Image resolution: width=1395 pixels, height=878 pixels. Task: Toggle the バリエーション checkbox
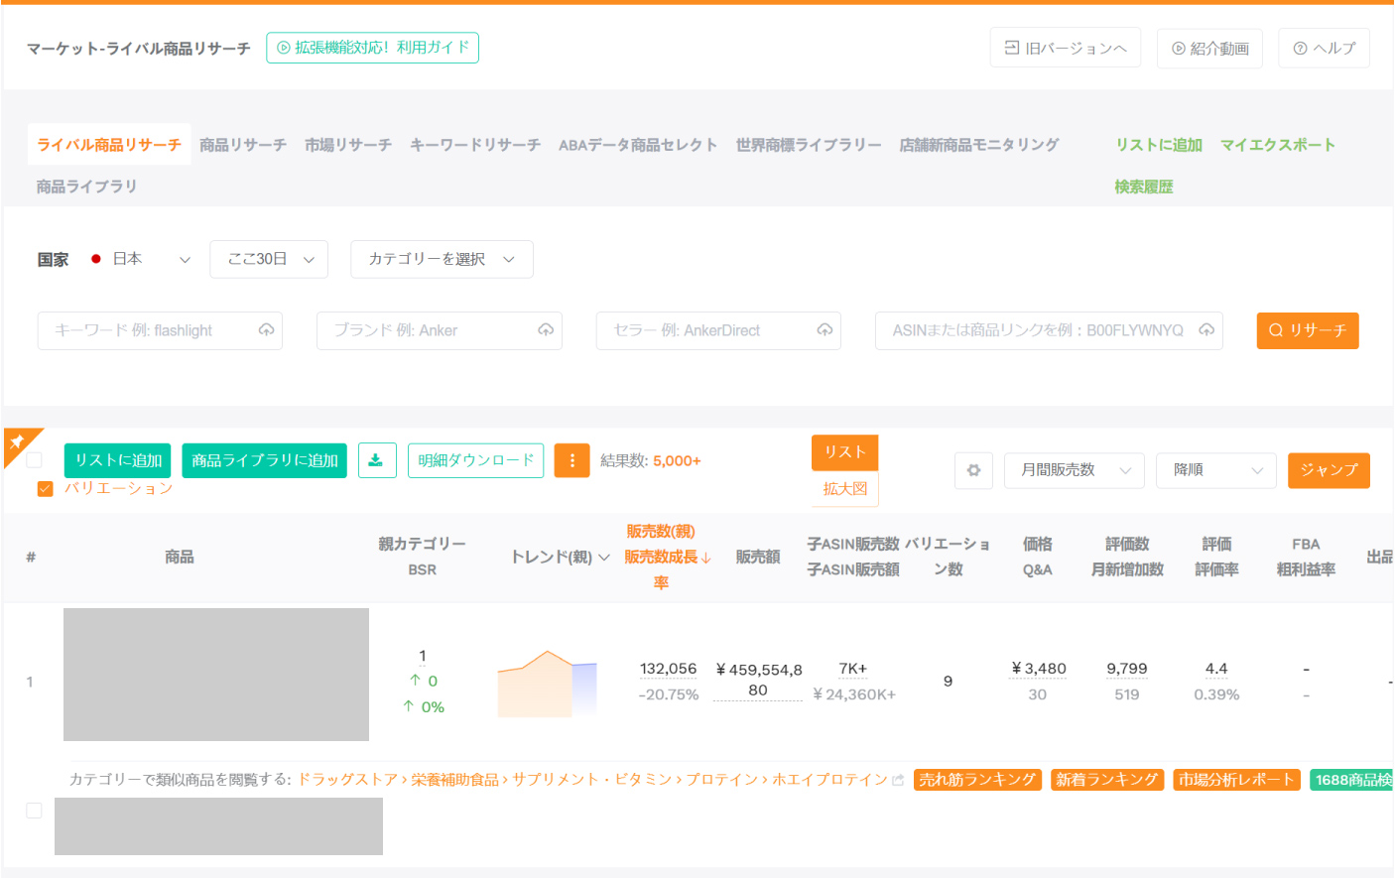(x=45, y=488)
